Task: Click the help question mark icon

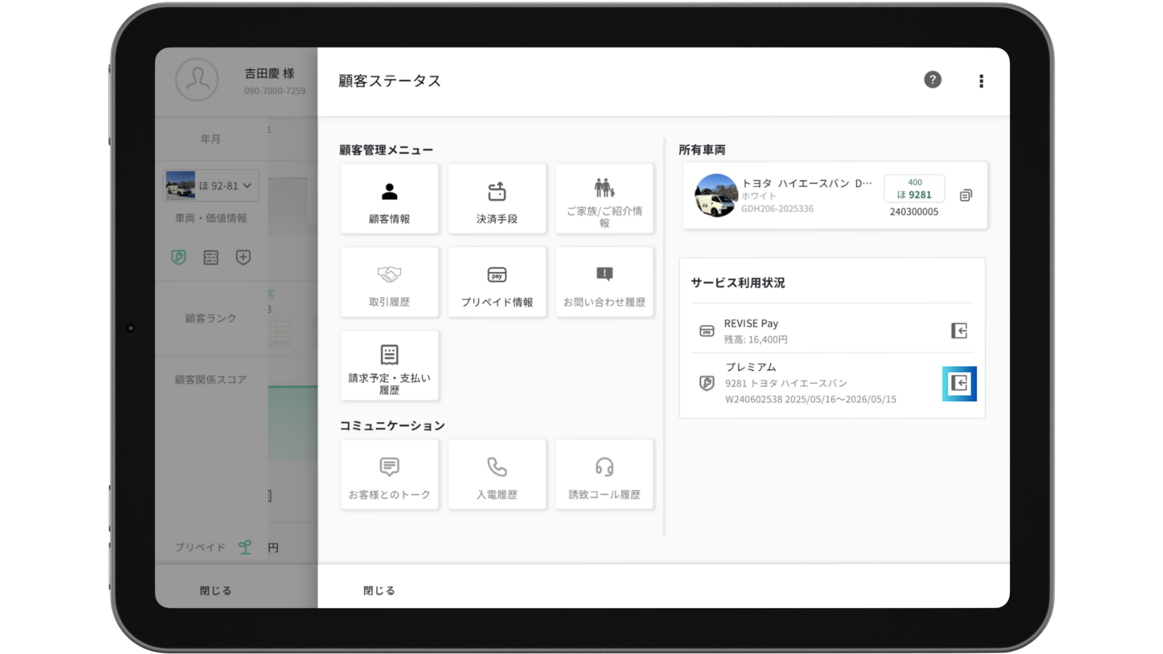Action: pos(933,80)
